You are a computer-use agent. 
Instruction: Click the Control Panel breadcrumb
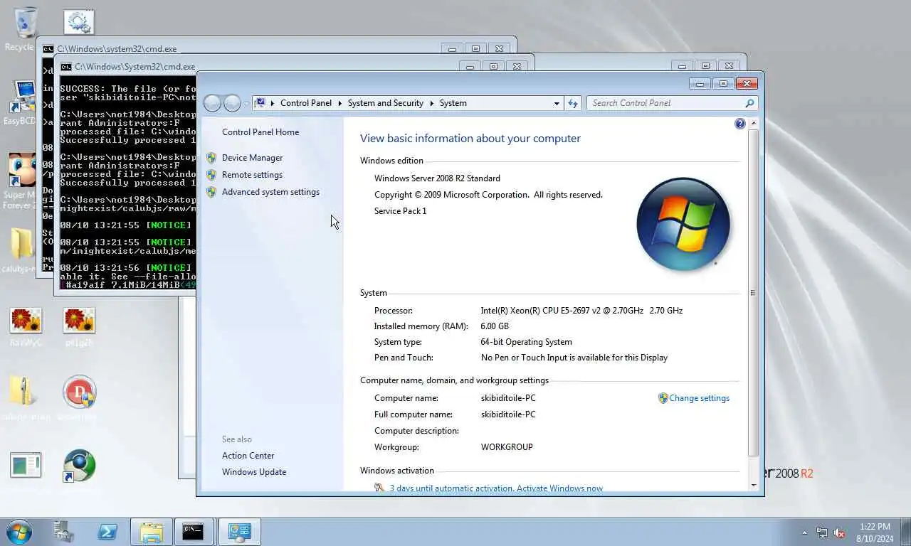(x=306, y=103)
